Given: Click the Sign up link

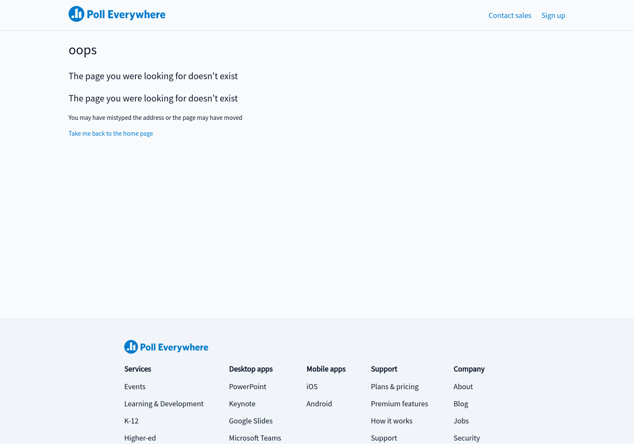Looking at the screenshot, I should point(553,15).
